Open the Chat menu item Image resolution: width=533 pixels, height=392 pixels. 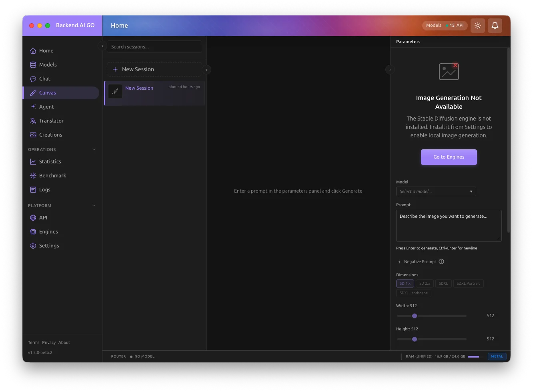(45, 79)
